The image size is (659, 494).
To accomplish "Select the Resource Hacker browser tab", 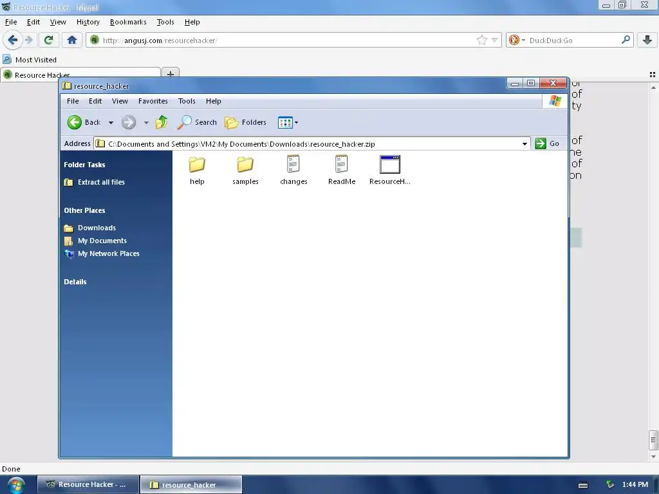I will coord(80,75).
